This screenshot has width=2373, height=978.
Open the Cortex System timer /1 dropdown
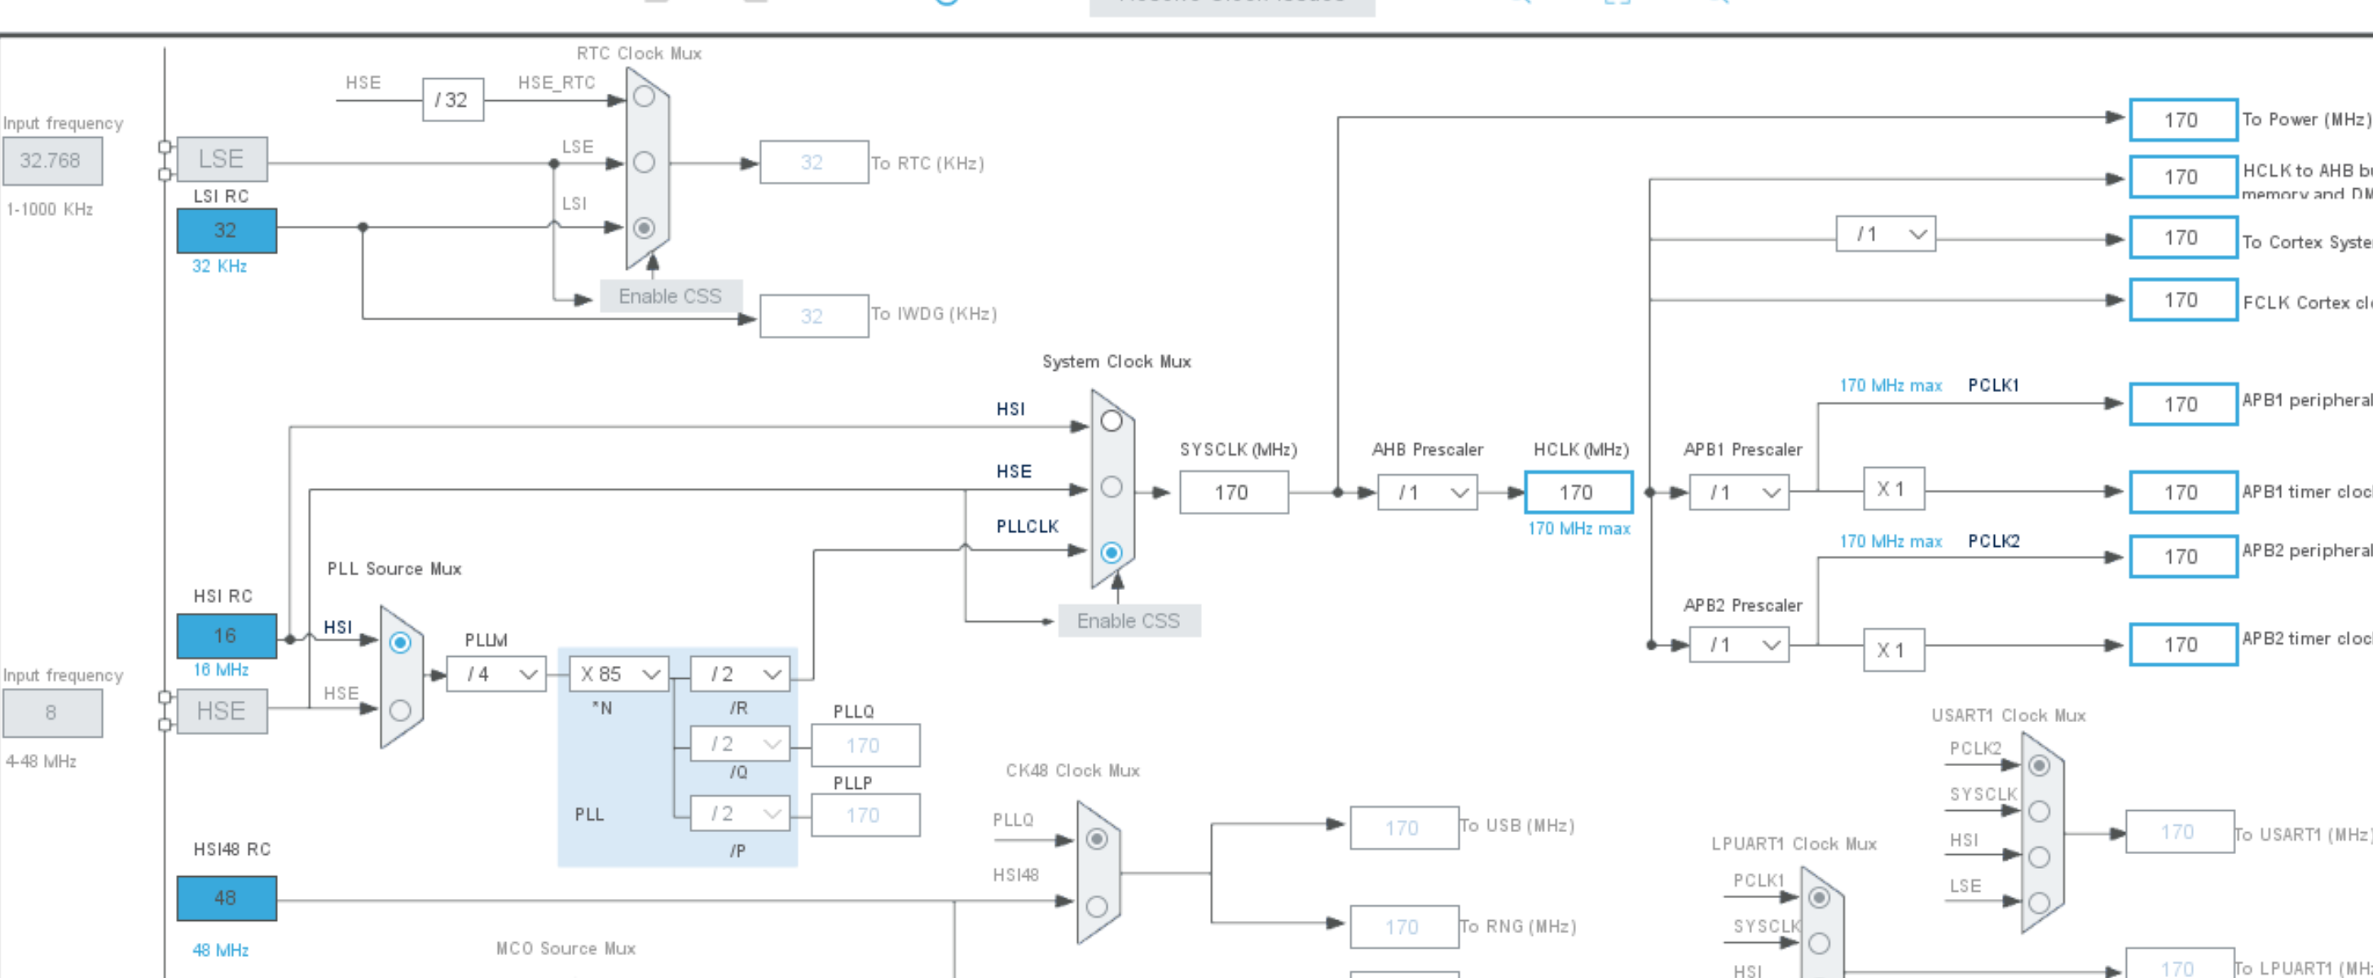point(1886,234)
